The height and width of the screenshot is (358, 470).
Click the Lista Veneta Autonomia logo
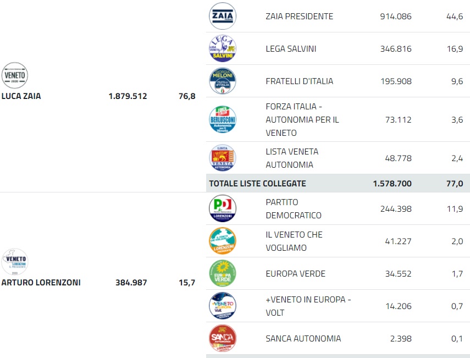coord(223,158)
